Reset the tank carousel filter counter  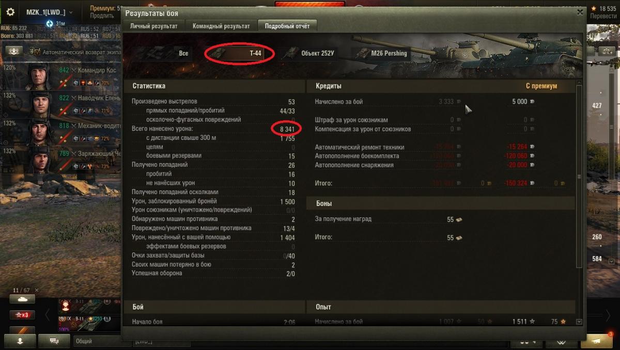coord(37,290)
